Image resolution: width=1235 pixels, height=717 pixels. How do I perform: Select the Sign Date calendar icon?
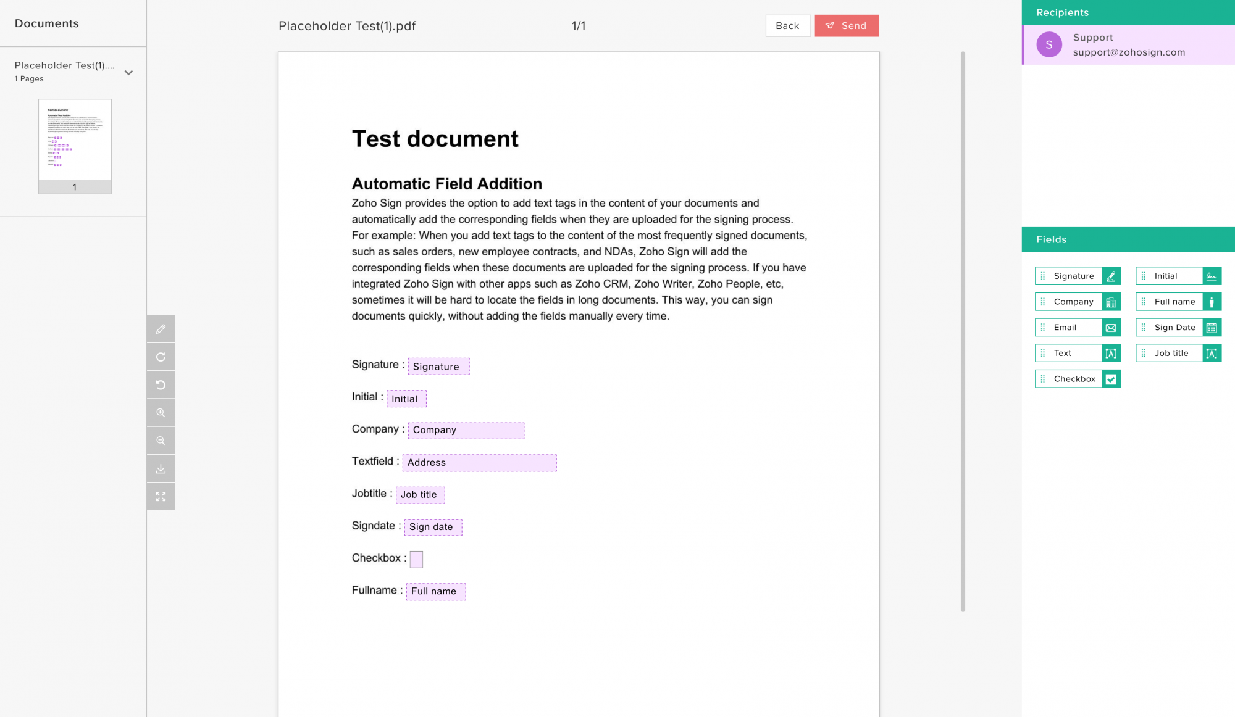[x=1212, y=328]
